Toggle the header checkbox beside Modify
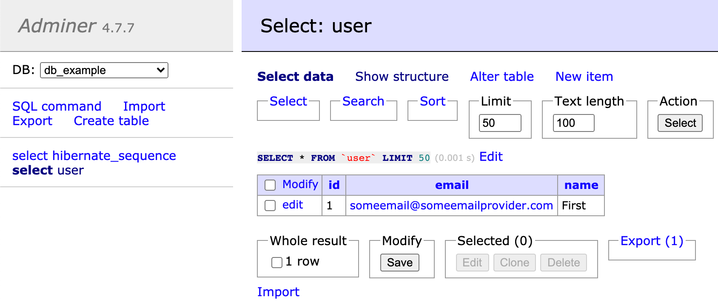Image resolution: width=718 pixels, height=303 pixels. pyautogui.click(x=270, y=185)
